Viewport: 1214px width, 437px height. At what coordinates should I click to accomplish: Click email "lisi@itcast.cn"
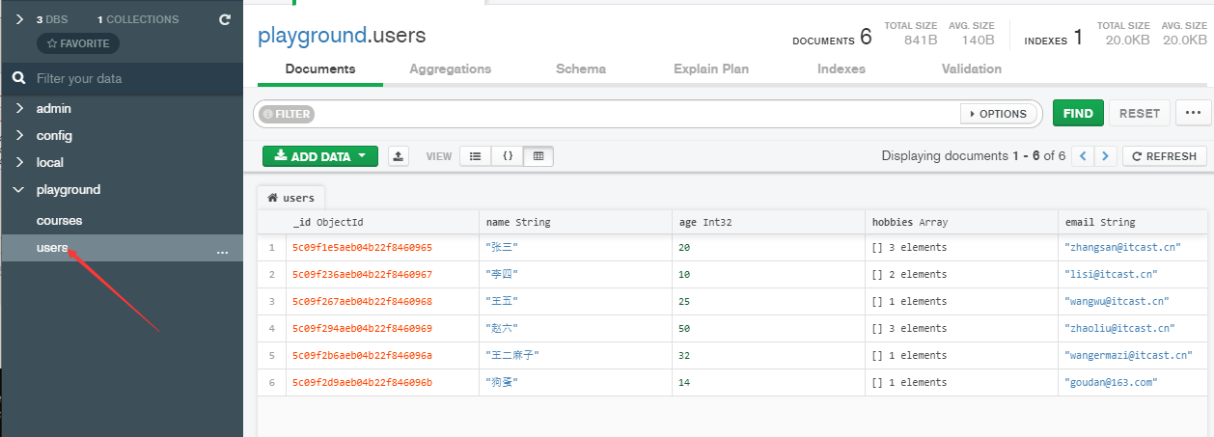1111,275
